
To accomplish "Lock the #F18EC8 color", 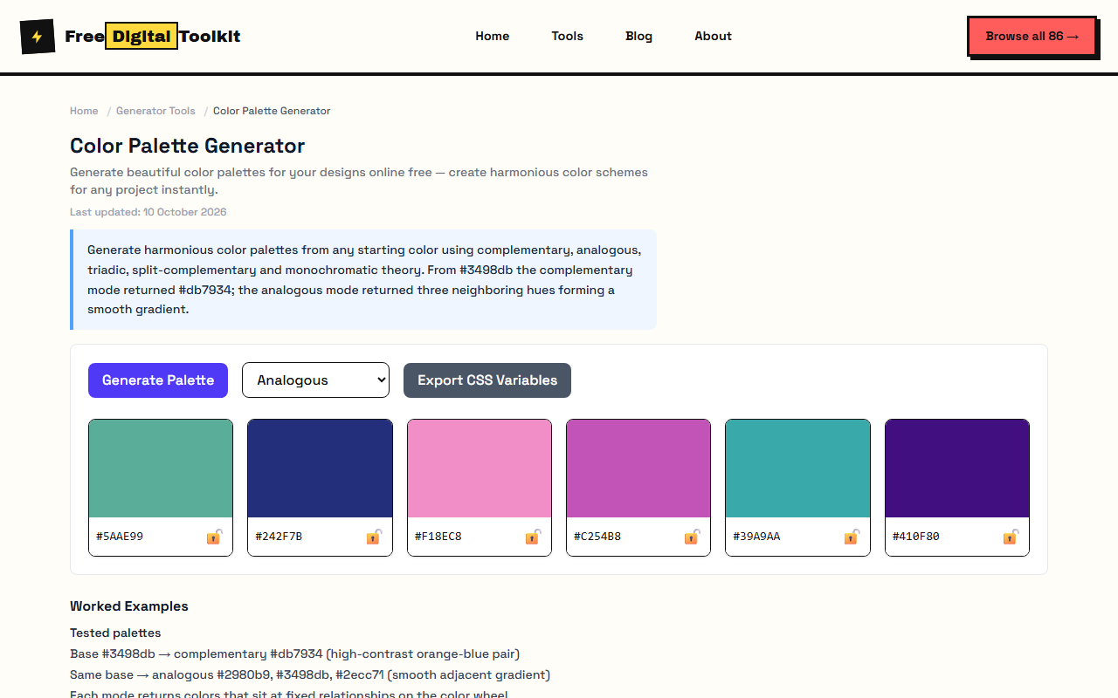I will click(533, 537).
